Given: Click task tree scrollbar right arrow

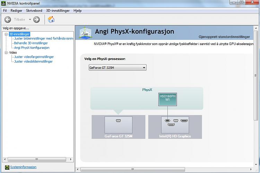Looking at the screenshot, I should tap(71, 159).
